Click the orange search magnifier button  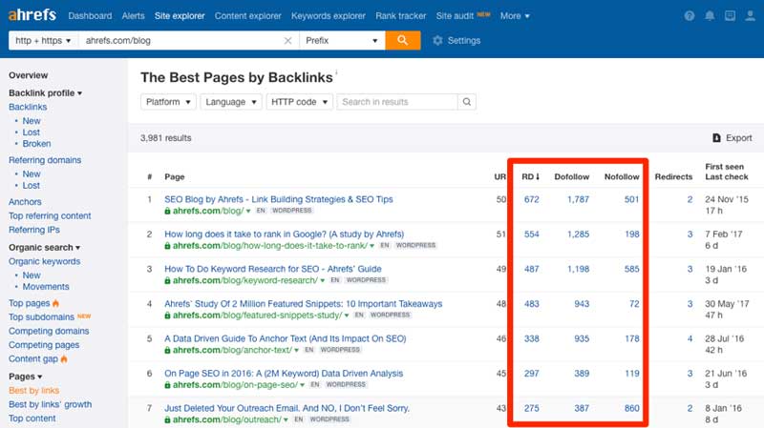click(402, 40)
